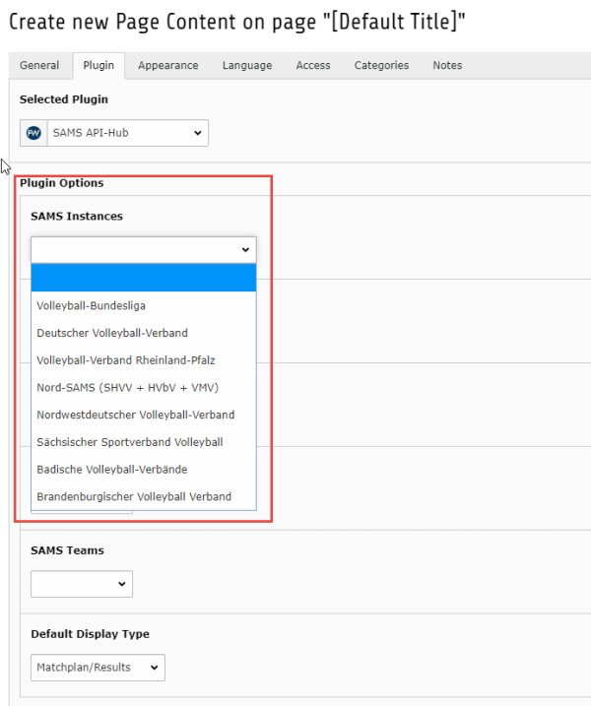This screenshot has height=706, width=591.
Task: Click the Default Display Type label
Action: [90, 634]
